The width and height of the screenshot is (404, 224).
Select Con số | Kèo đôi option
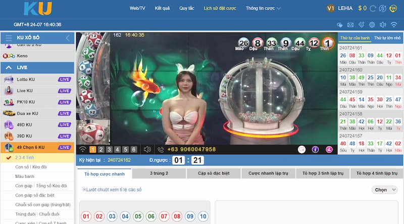[x=37, y=167]
